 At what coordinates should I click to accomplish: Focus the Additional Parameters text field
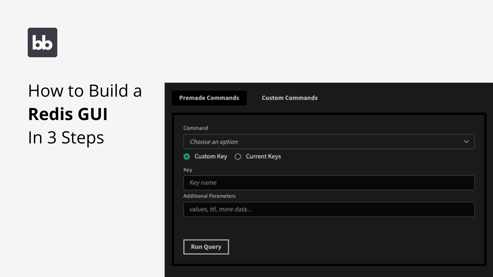[x=329, y=209]
